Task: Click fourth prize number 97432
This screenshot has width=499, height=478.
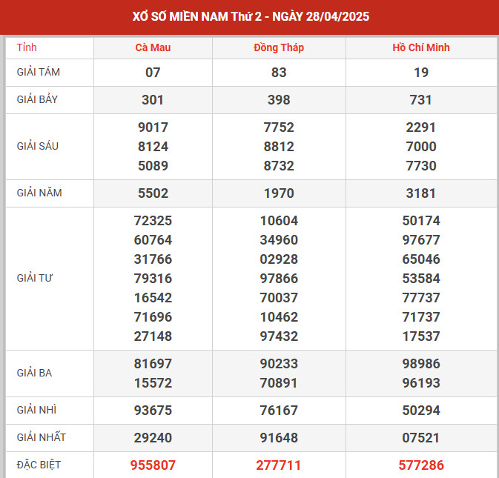Action: (279, 336)
